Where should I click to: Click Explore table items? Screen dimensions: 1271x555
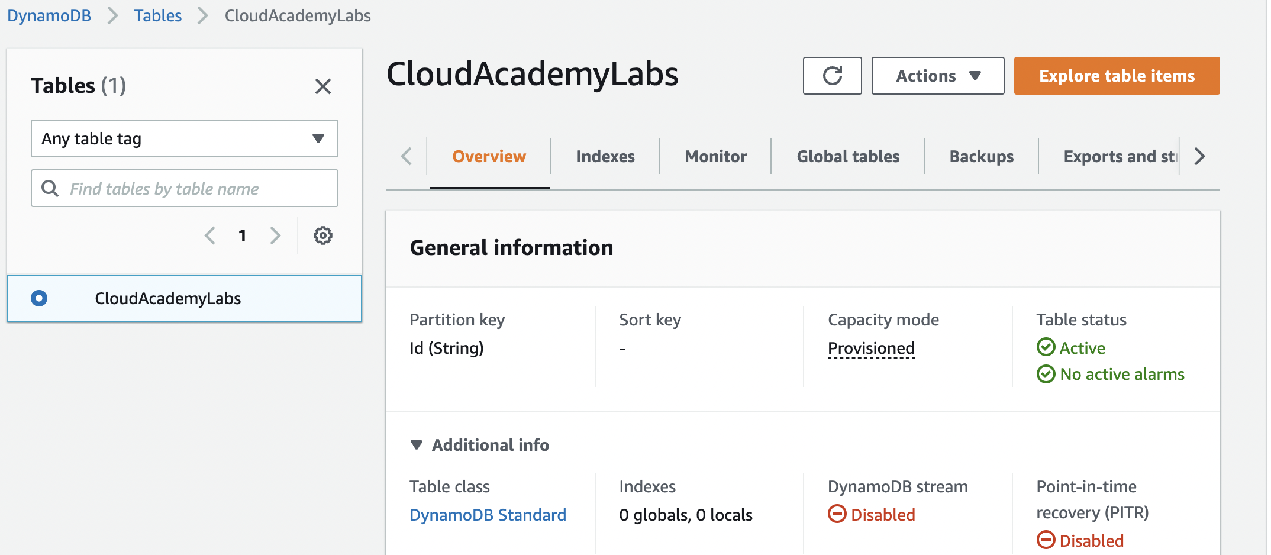point(1116,76)
